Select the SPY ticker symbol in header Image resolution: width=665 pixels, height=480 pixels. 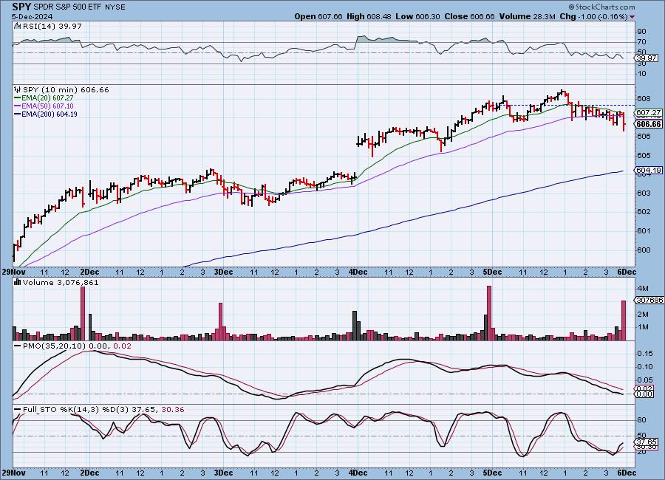tap(21, 7)
